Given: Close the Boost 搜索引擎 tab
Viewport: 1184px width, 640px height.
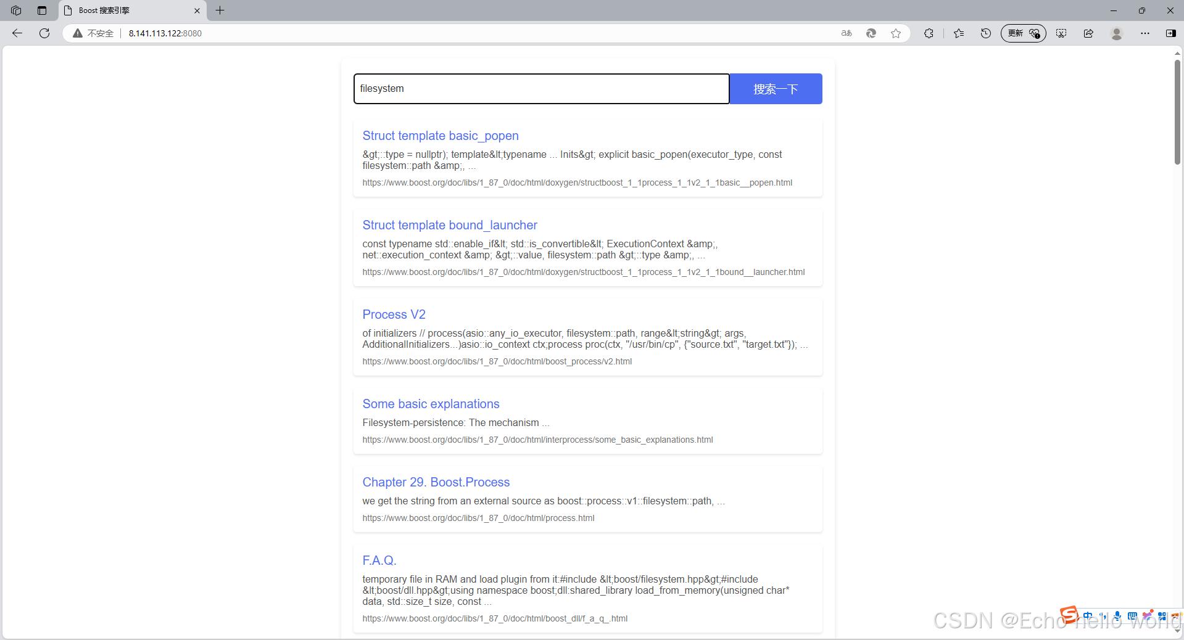Looking at the screenshot, I should point(197,10).
